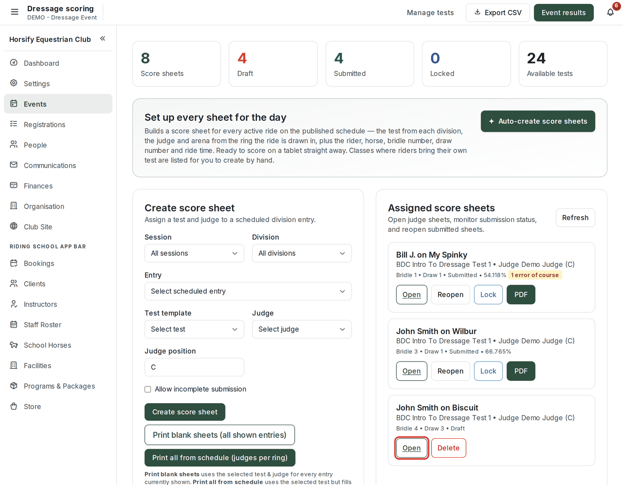Collapse the sidebar with double-chevron icon
Image resolution: width=623 pixels, height=485 pixels.
pos(103,39)
